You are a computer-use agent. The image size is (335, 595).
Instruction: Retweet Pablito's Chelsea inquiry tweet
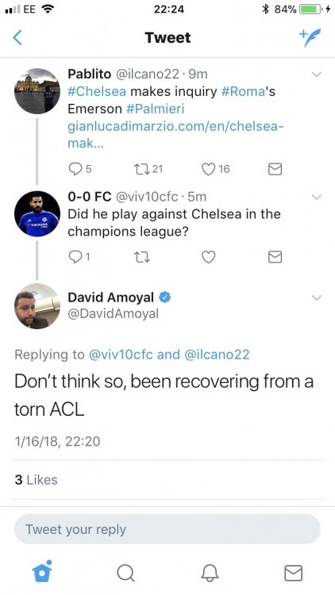[141, 168]
